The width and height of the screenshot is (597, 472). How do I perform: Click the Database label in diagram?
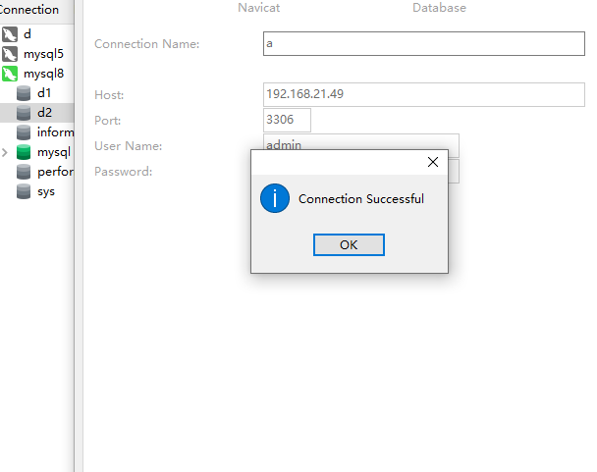click(439, 8)
